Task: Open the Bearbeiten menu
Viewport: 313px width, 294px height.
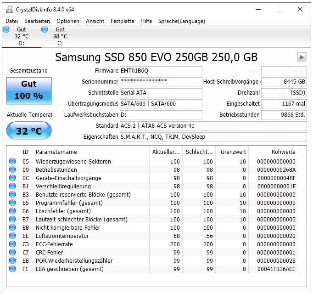Action: (37, 21)
